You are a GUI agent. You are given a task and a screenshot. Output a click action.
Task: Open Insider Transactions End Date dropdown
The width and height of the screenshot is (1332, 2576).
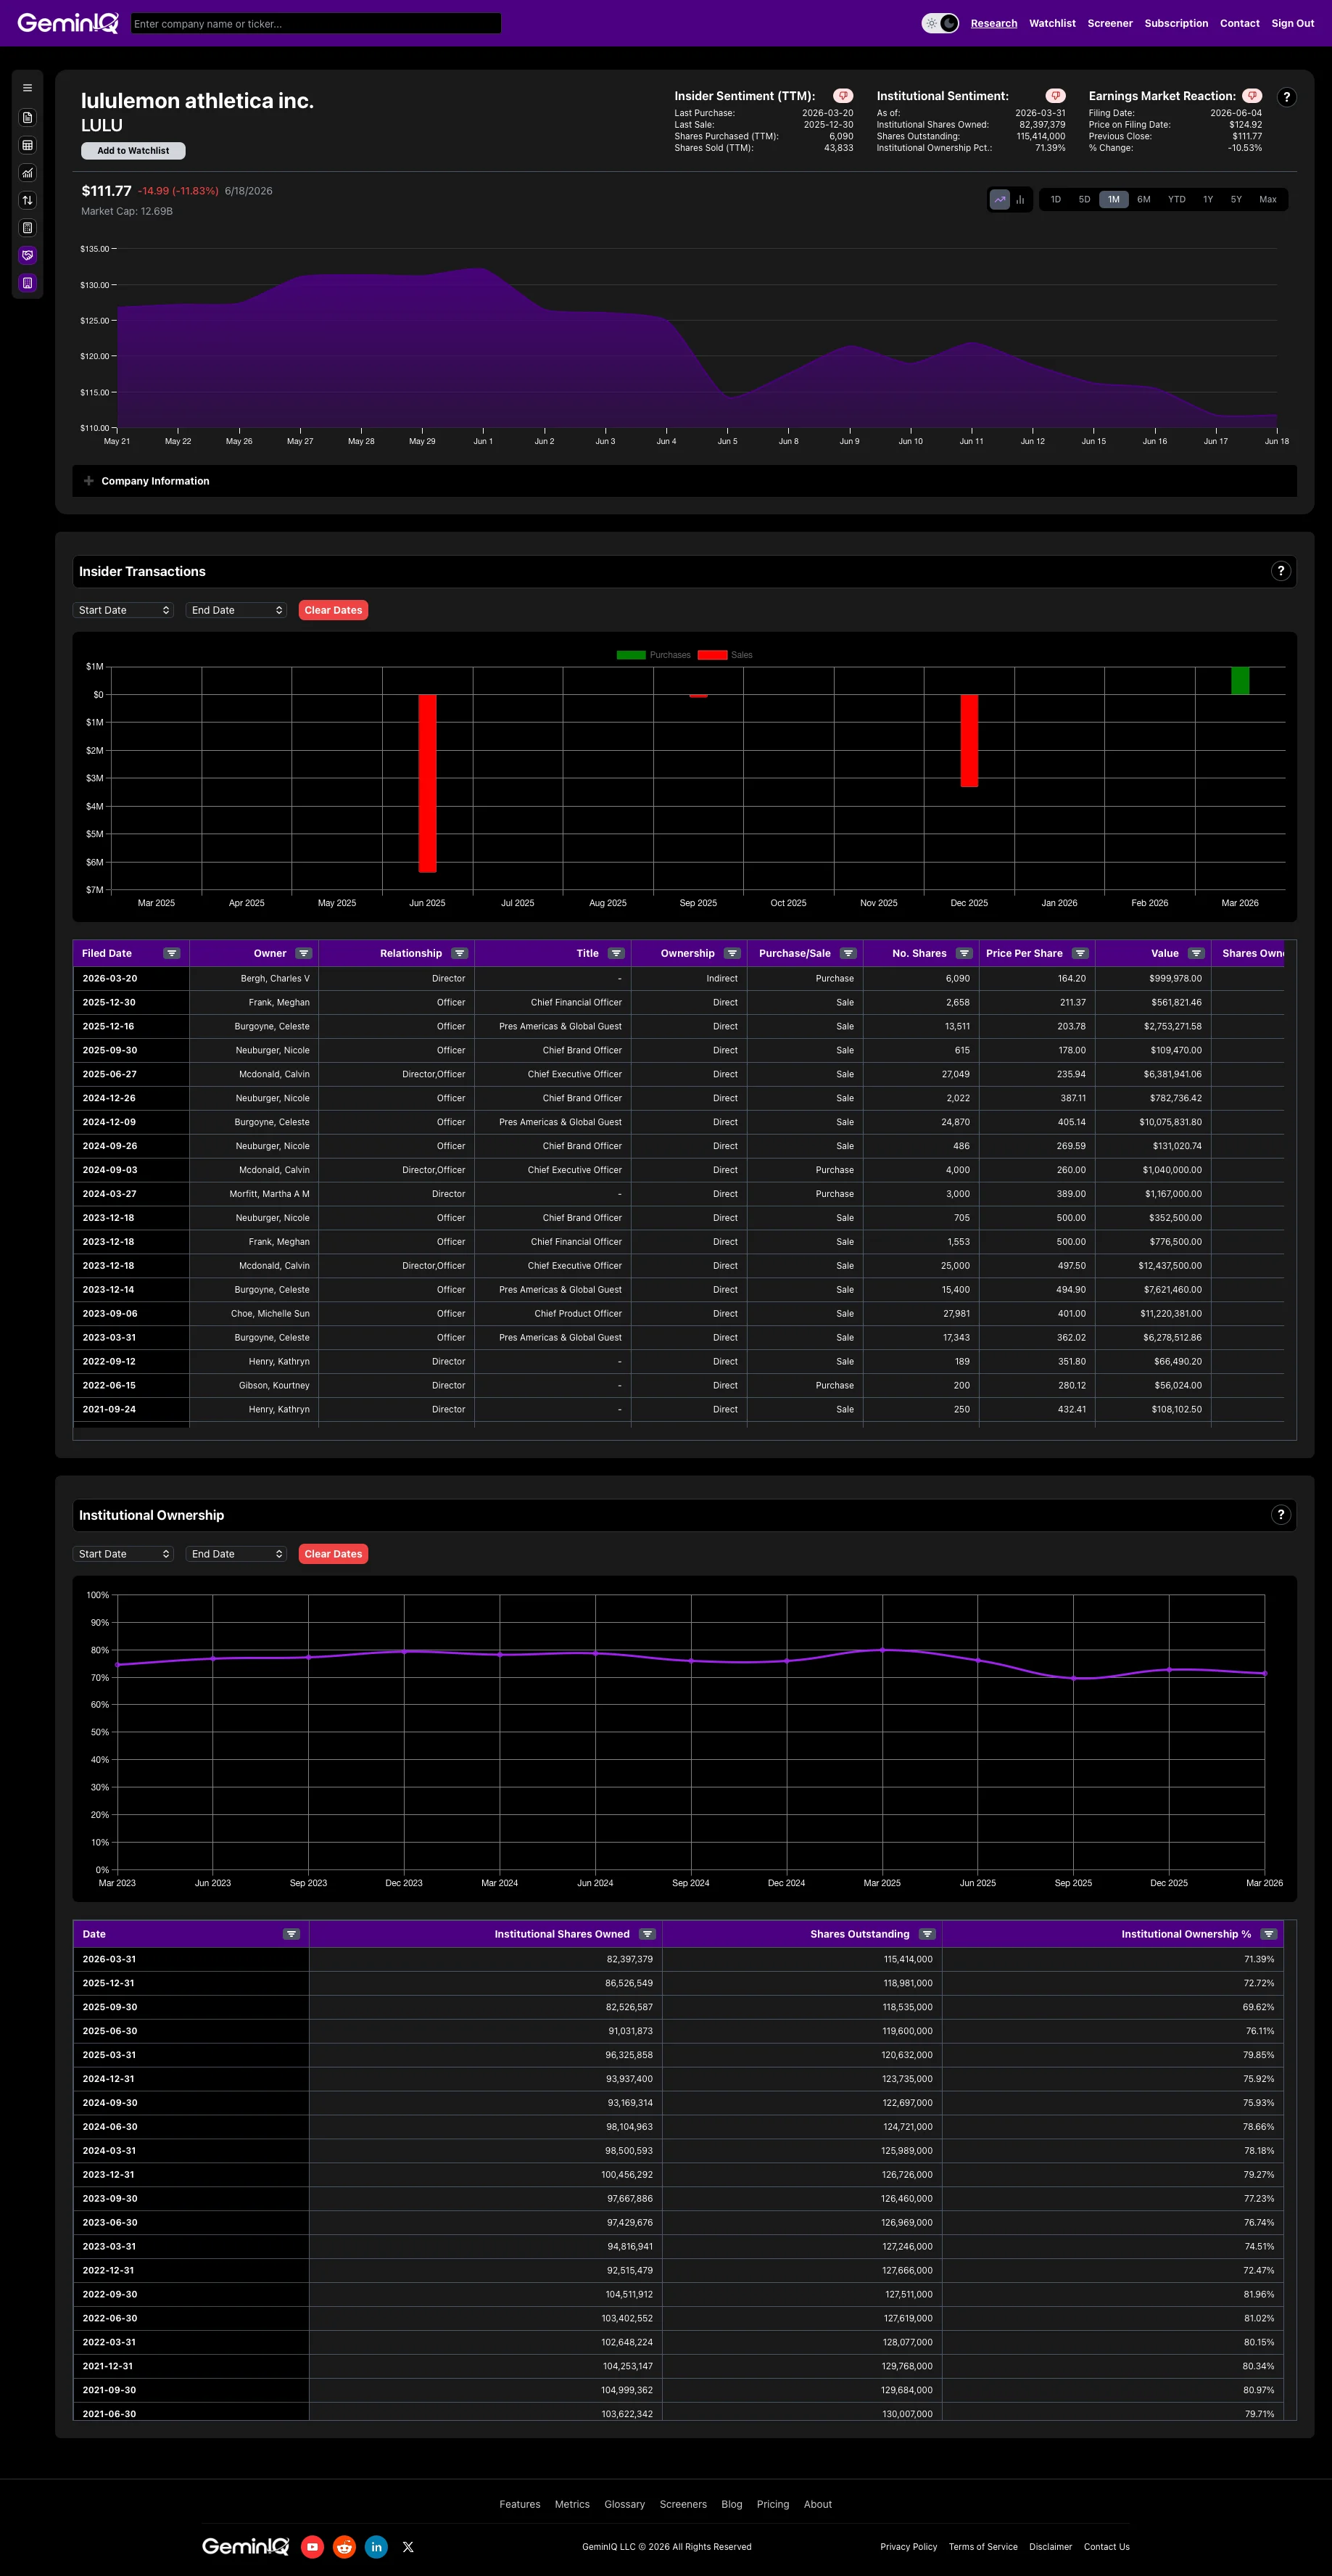click(x=237, y=610)
